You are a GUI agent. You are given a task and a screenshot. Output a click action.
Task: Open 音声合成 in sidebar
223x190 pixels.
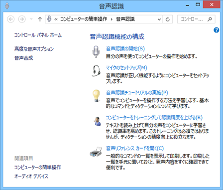pos(24,58)
